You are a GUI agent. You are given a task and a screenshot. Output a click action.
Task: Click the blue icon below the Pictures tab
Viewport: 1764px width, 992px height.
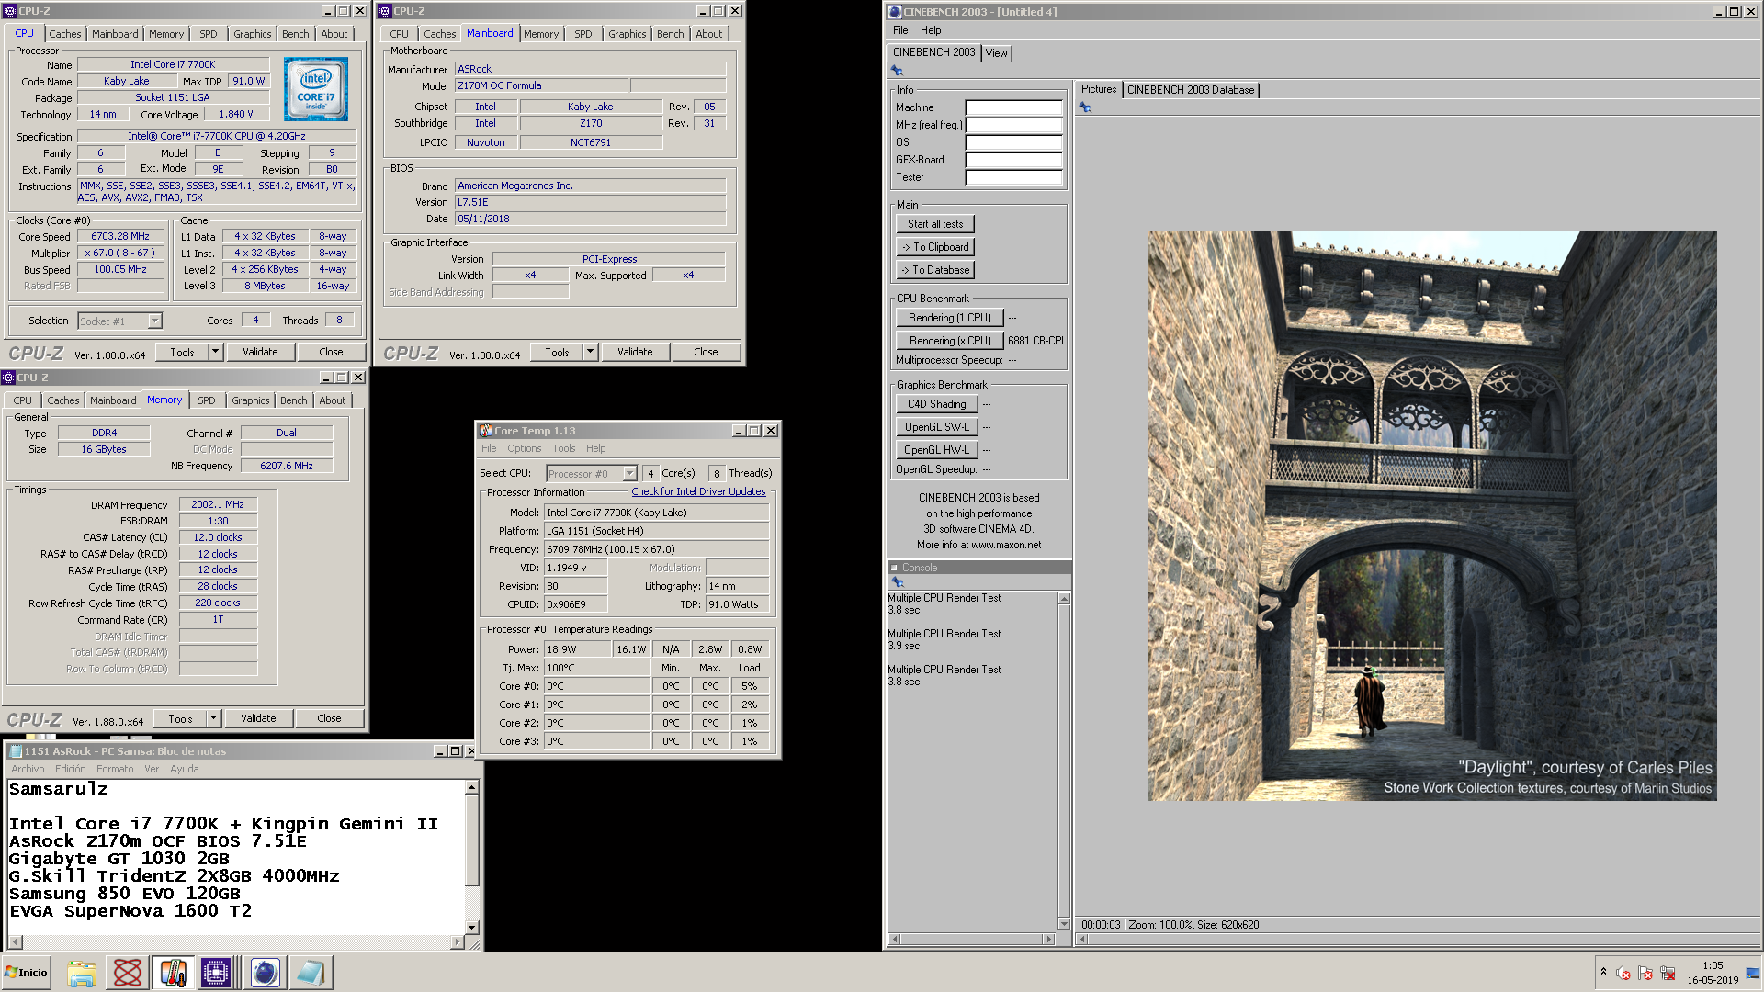[1085, 107]
